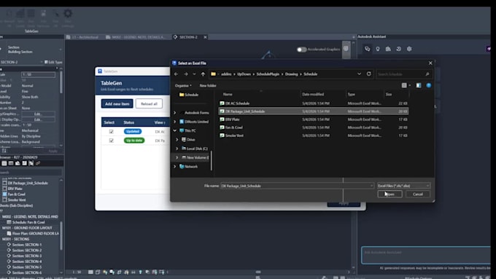Open the Section SECTION-1 view icon
This screenshot has height=279, width=496.
[x=9, y=245]
